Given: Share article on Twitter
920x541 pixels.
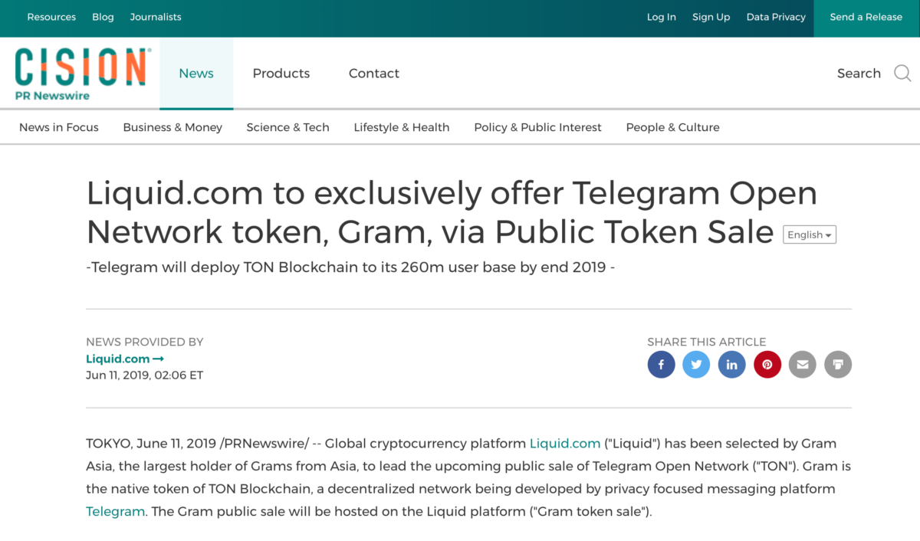Looking at the screenshot, I should (x=696, y=365).
